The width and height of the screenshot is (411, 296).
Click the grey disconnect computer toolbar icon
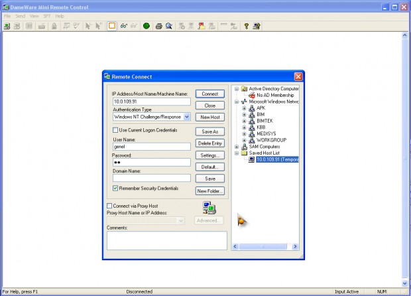pos(17,26)
